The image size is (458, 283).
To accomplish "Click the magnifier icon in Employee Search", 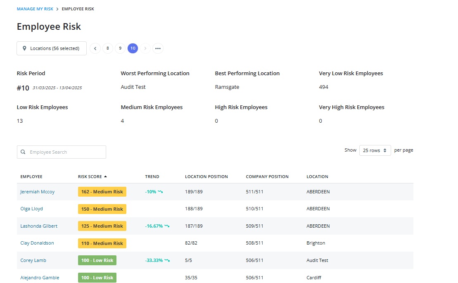I will click(x=23, y=152).
